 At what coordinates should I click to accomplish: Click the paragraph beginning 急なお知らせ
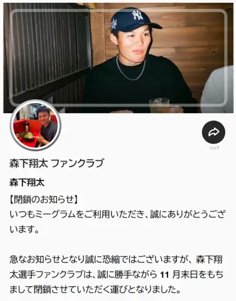(116, 274)
